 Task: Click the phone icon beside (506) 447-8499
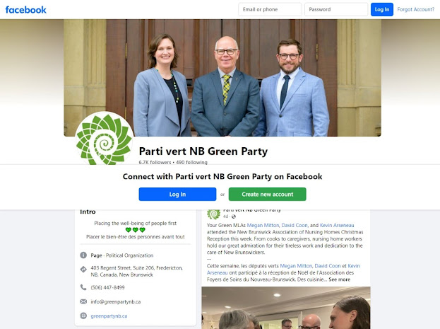pyautogui.click(x=83, y=287)
